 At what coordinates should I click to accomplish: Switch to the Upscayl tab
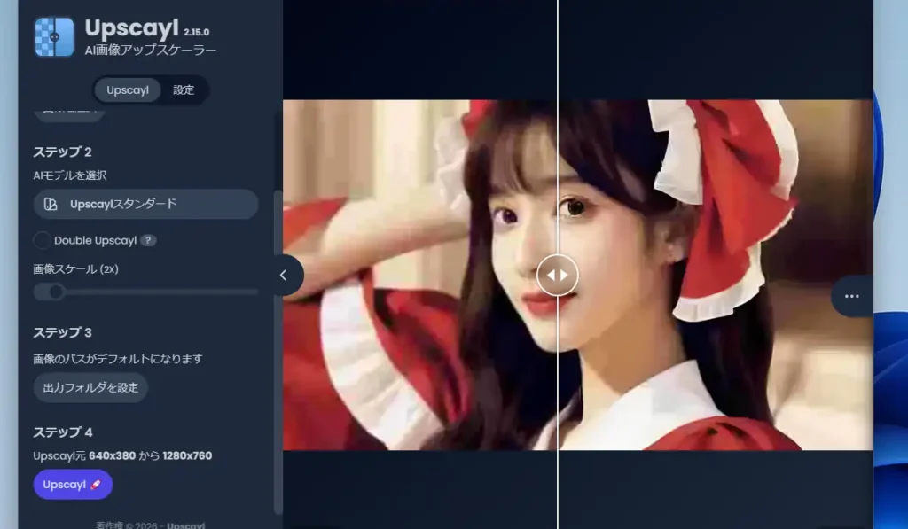click(x=127, y=90)
